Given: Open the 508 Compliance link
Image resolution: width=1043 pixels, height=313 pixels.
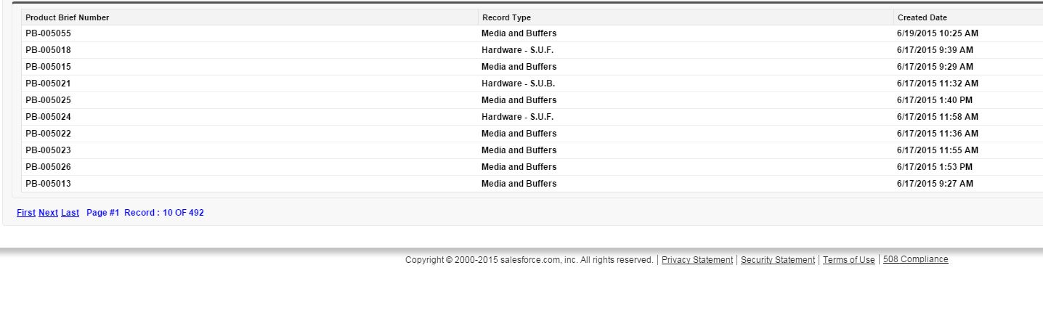Looking at the screenshot, I should coord(915,259).
